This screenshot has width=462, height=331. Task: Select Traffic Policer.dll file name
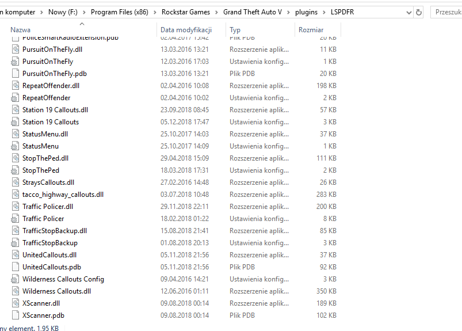click(x=48, y=206)
